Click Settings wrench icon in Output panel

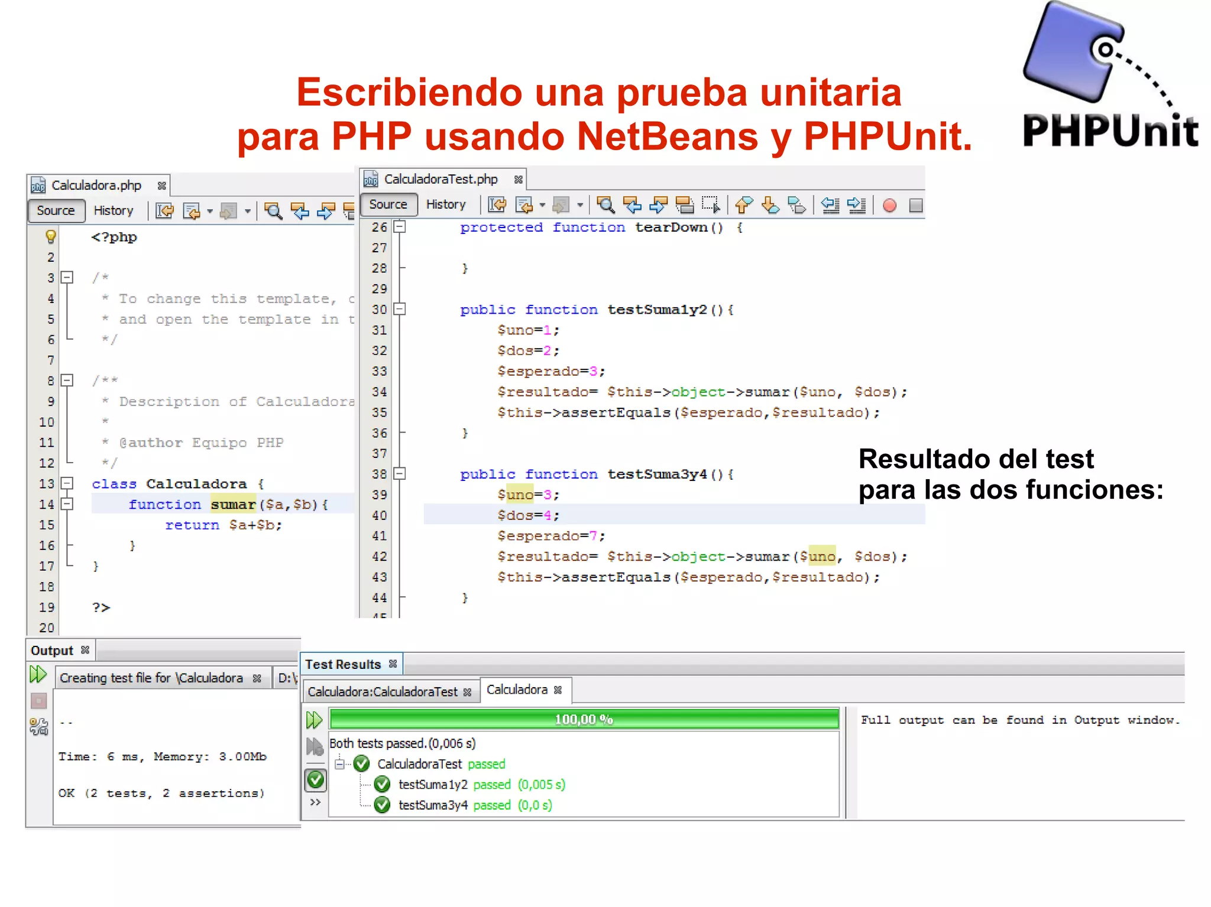point(38,727)
